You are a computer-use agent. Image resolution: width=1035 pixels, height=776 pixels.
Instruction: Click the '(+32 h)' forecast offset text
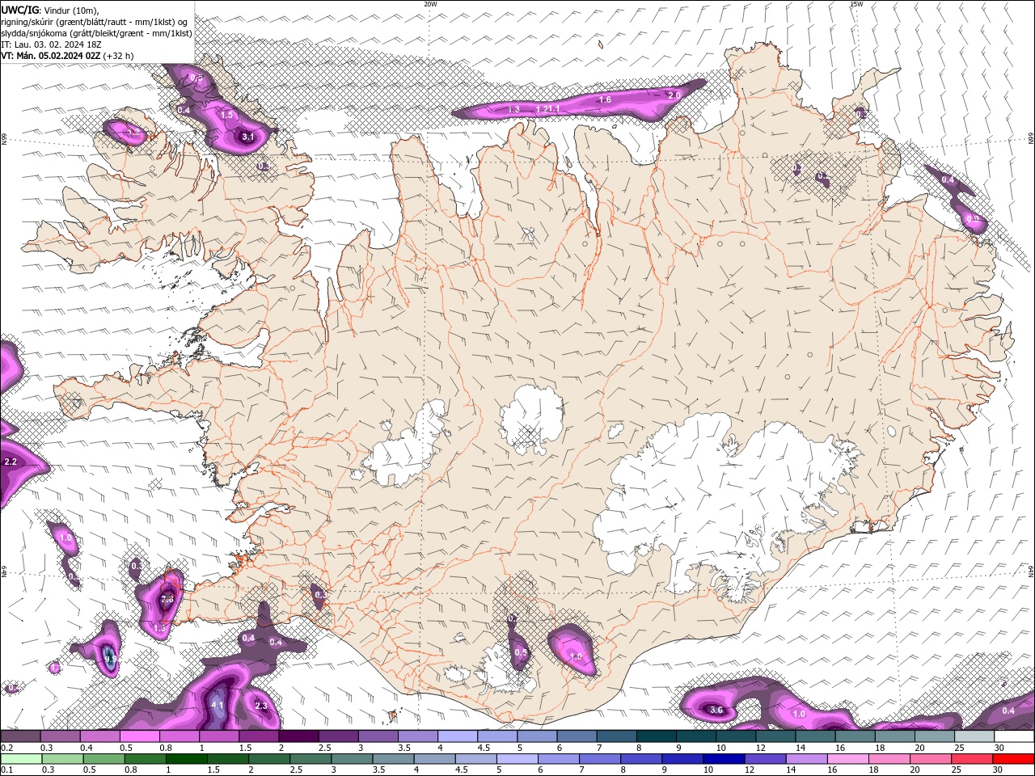coord(118,56)
